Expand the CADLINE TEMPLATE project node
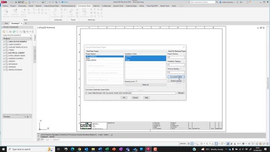270x152 pixels. (x=4, y=47)
